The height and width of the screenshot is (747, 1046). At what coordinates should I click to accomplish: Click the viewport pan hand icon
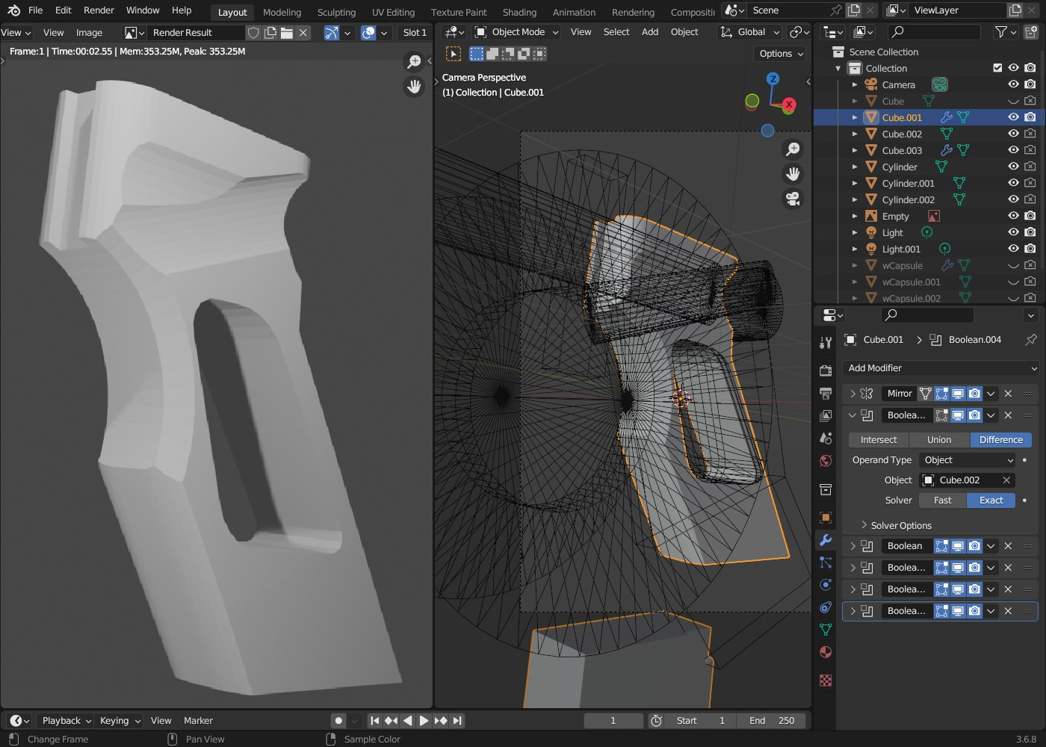pos(793,174)
